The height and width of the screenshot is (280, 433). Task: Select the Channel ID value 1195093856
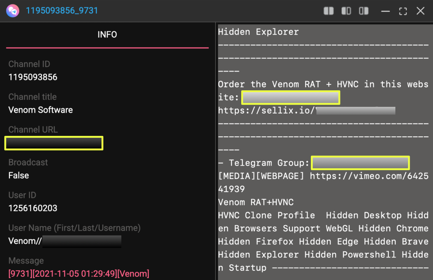pos(33,77)
